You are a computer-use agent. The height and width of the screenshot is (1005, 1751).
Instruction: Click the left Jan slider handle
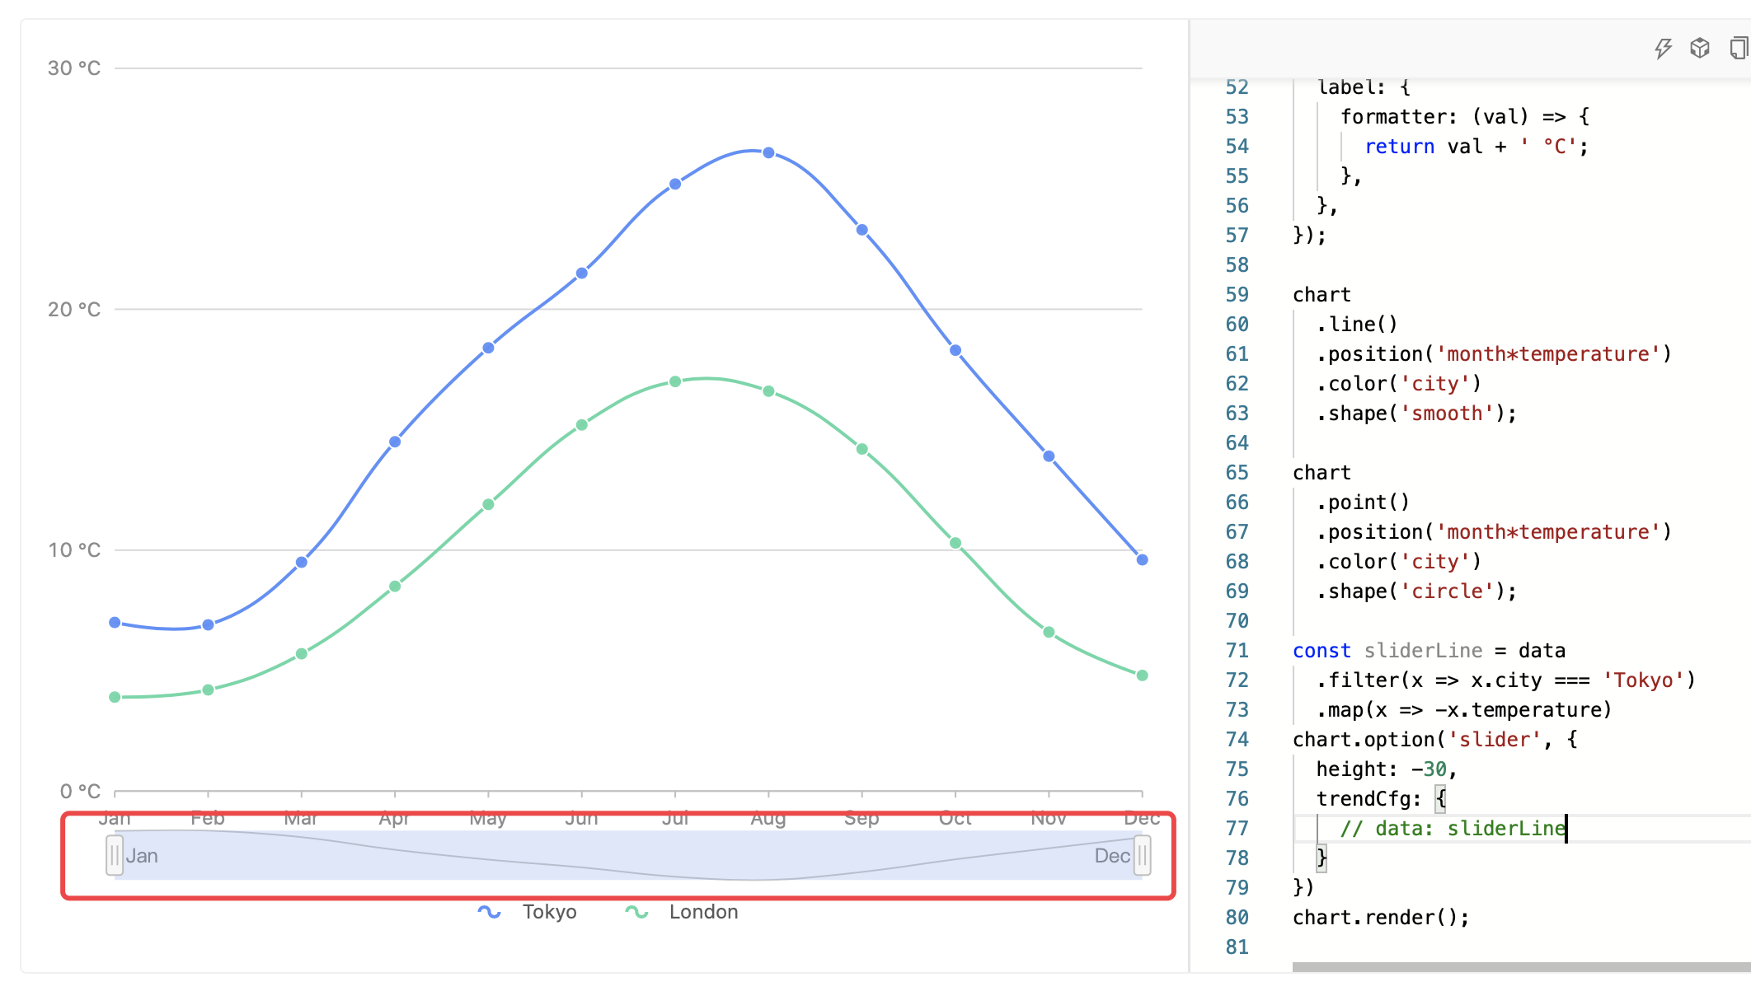pyautogui.click(x=115, y=855)
